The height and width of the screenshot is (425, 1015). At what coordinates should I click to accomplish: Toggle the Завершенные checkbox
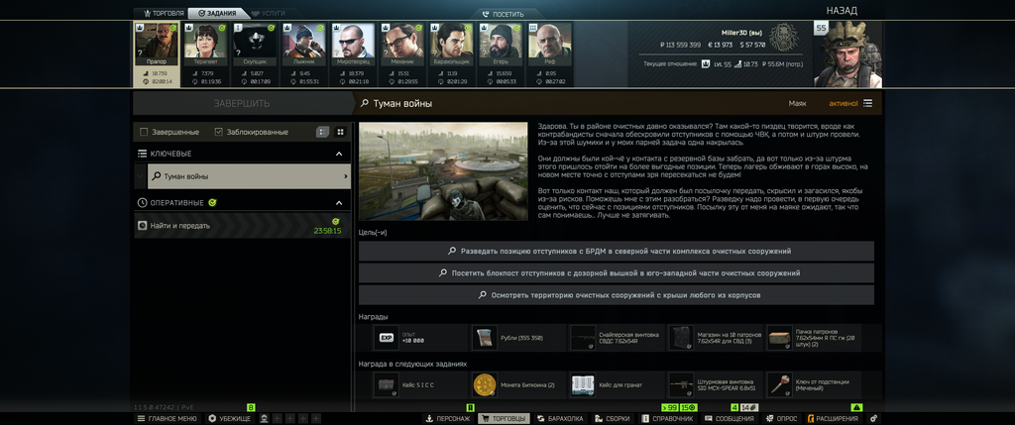point(144,132)
